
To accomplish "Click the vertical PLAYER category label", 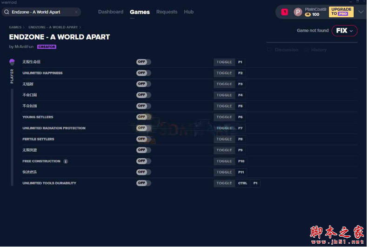I will click(12, 76).
